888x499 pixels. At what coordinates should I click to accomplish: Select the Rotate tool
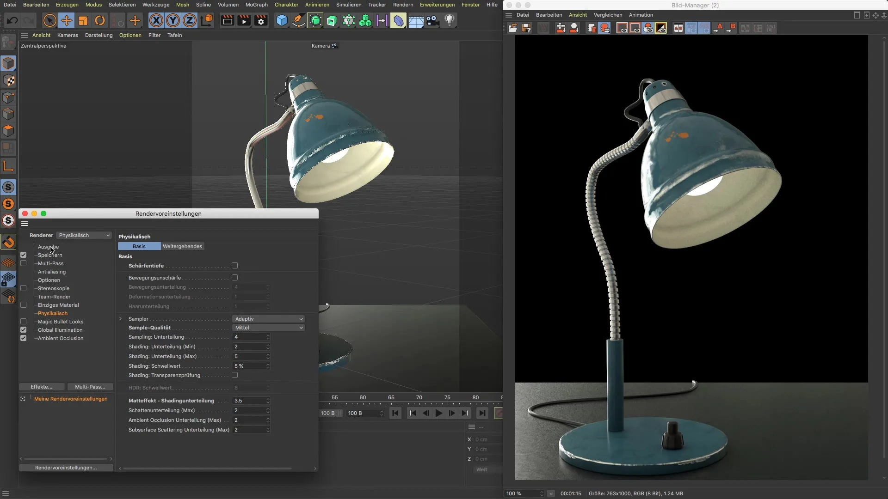pos(100,21)
